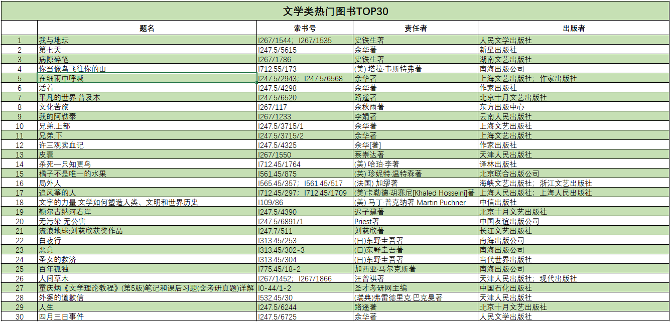
Task: Click call number I712.55/173
Action: pyautogui.click(x=305, y=69)
